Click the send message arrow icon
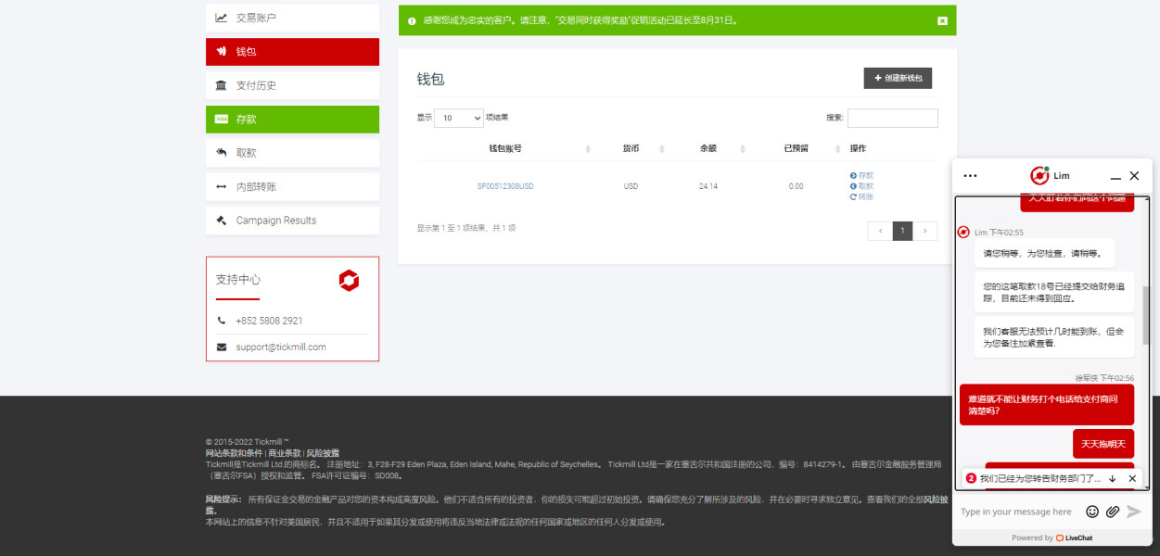This screenshot has width=1160, height=556. tap(1133, 512)
